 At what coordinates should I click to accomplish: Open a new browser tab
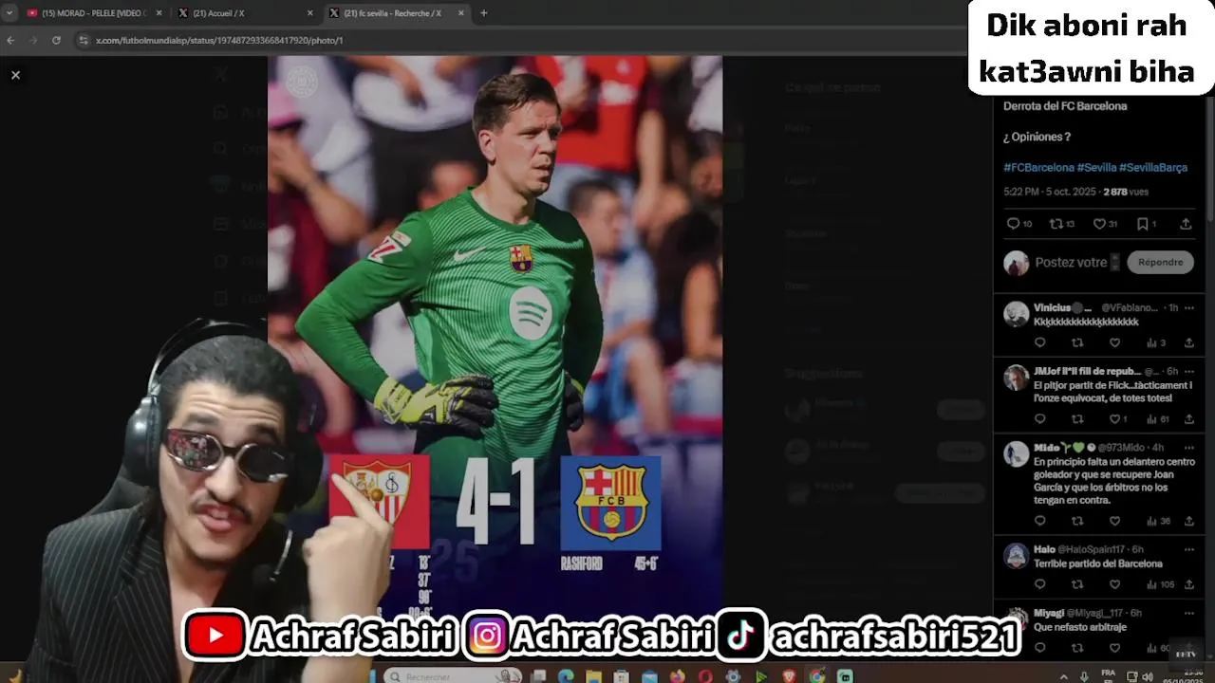point(484,13)
